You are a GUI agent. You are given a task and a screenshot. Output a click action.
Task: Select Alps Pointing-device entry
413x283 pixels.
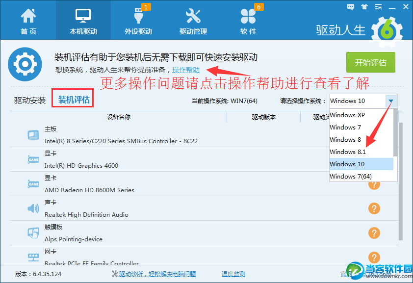[74, 239]
